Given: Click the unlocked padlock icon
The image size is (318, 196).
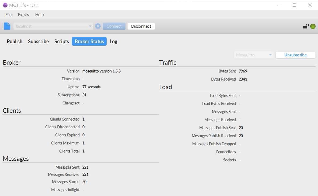Looking at the screenshot, I should point(306,26).
